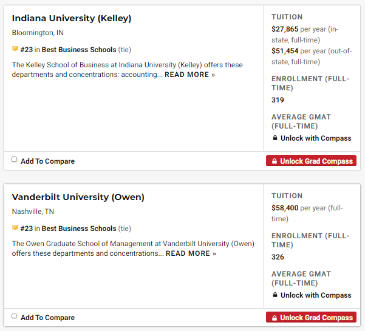365x331 pixels.
Task: Open Best Business Schools ranking link for Indiana
Action: pos(79,50)
